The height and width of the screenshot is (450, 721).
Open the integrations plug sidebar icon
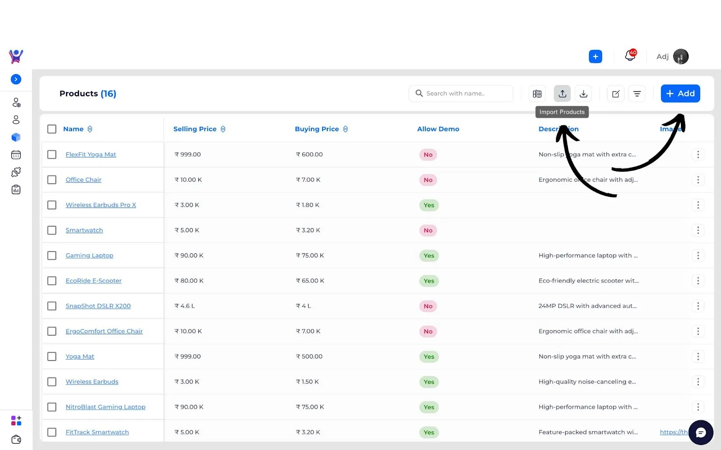point(16,172)
